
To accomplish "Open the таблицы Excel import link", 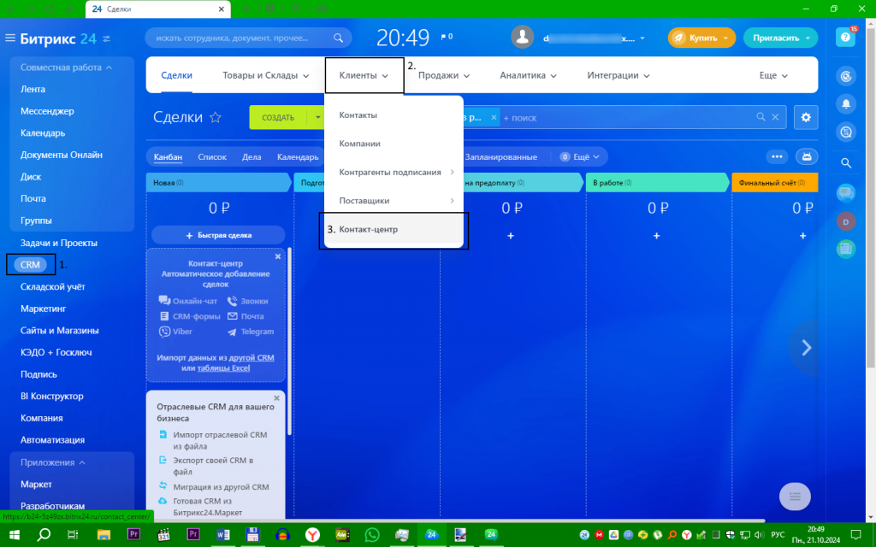I will 223,368.
